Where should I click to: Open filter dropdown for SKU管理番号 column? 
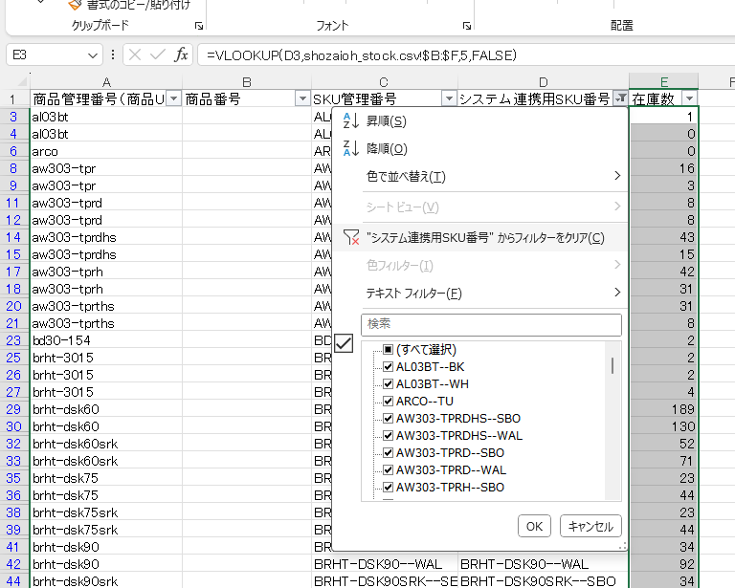(449, 98)
